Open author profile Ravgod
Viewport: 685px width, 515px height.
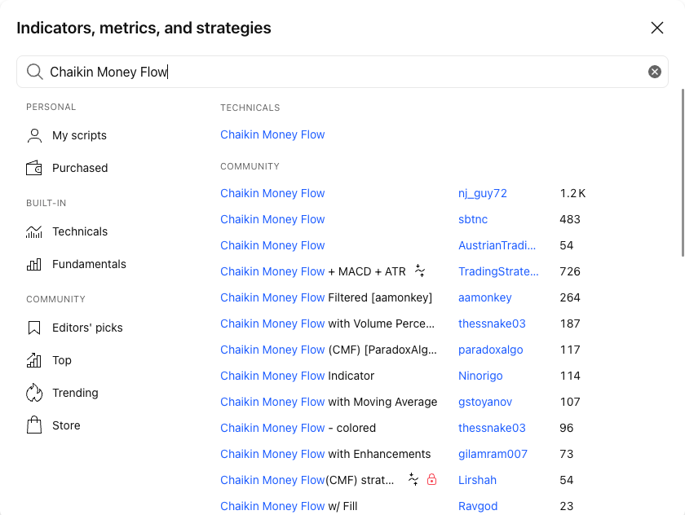click(478, 506)
